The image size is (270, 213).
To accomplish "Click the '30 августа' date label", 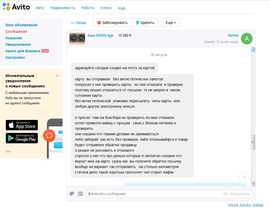I will pos(159,55).
